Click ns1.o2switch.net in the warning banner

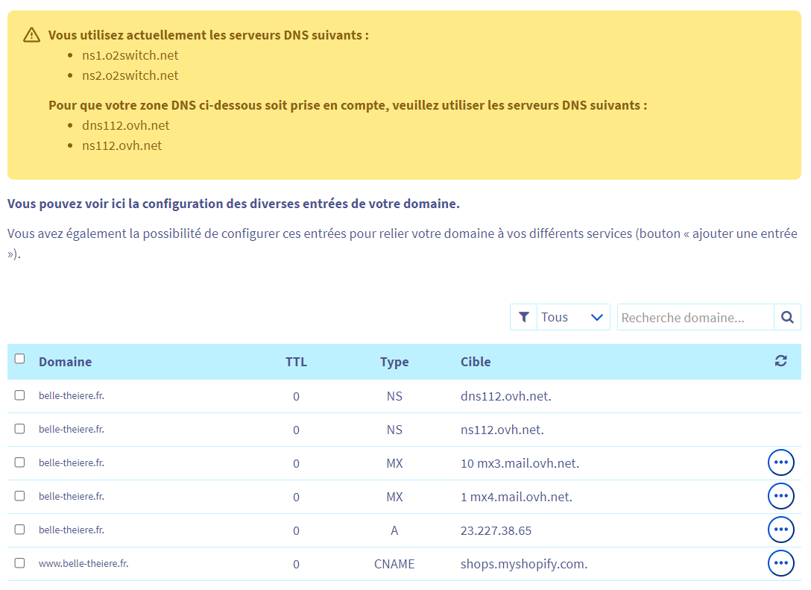(x=130, y=55)
